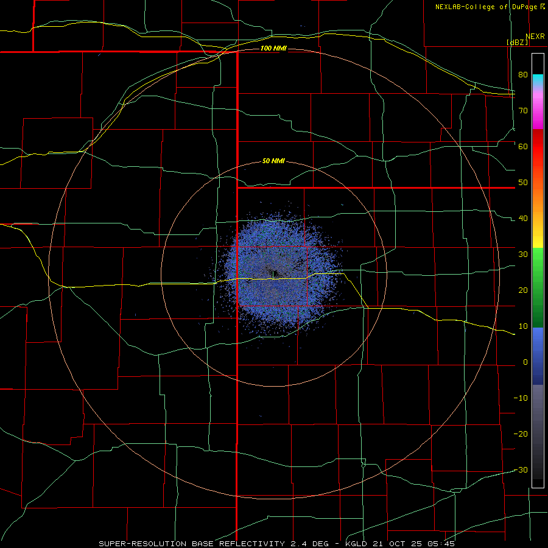Click the 0 value on dBZ scale
The width and height of the screenshot is (548, 548).
pos(525,362)
